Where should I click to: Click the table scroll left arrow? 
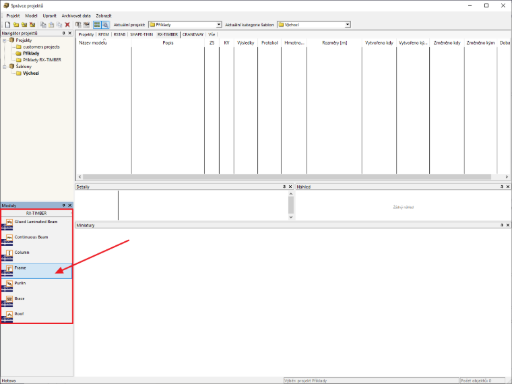[x=79, y=177]
